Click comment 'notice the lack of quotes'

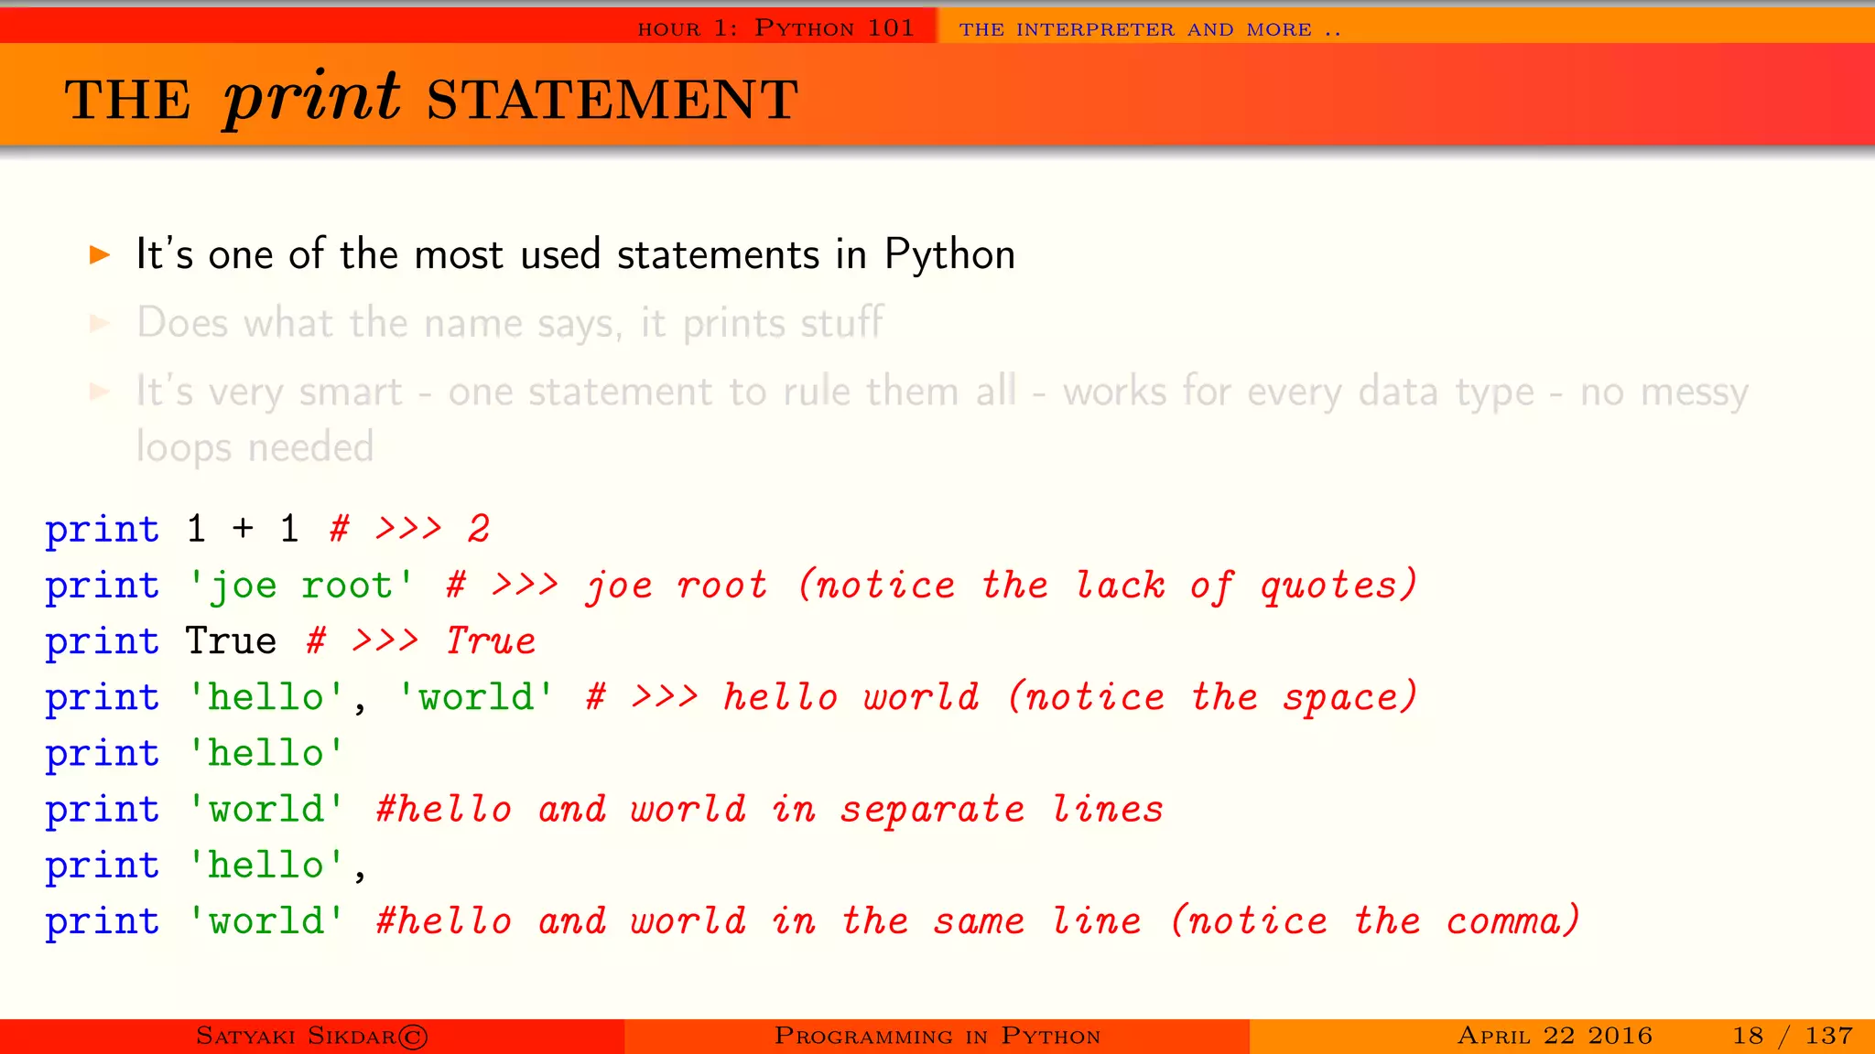coord(1108,586)
